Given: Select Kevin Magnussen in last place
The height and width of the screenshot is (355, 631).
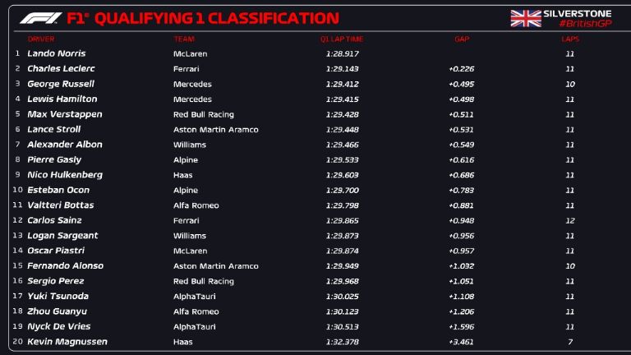Looking at the screenshot, I should coord(67,342).
